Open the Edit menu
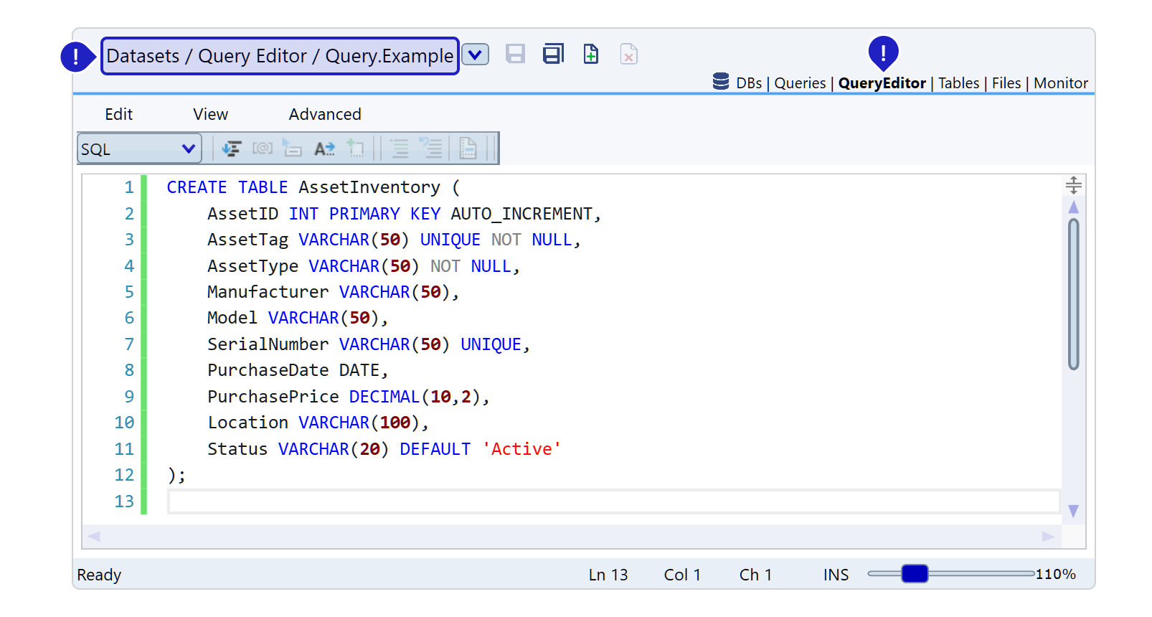Viewport: 1152px width, 617px height. (x=119, y=115)
